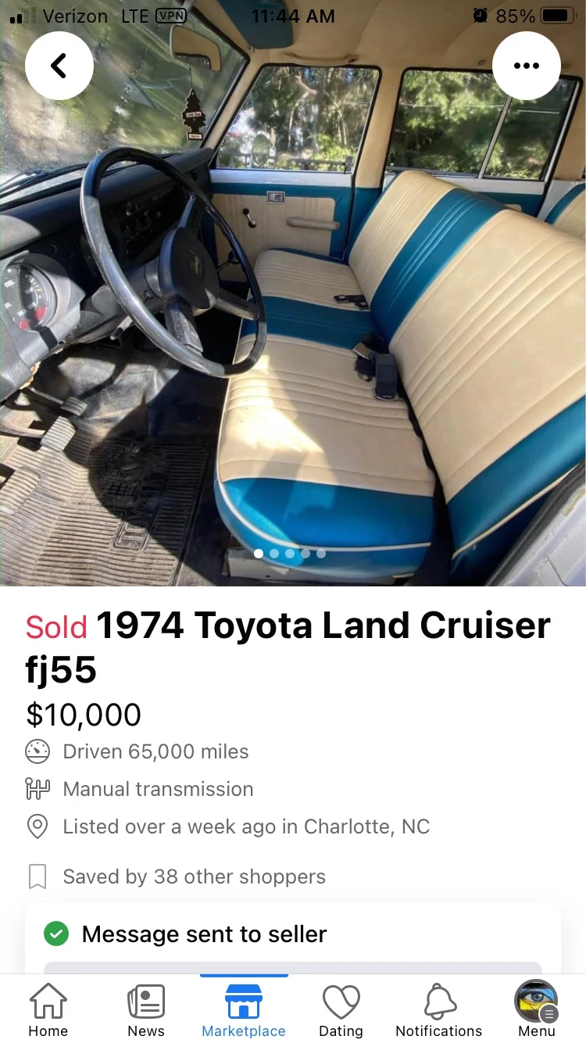Jump to the last photo dot

pos(321,554)
